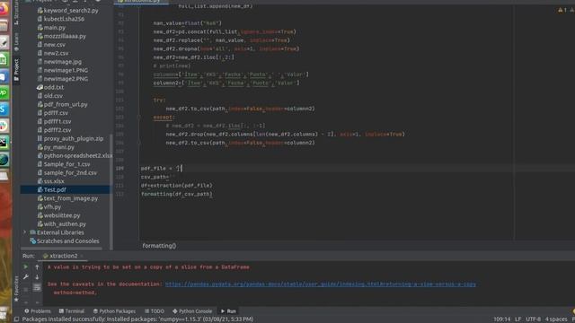Click the formatting() breadcrumb below the editor
Image resolution: width=575 pixels, height=323 pixels.
click(159, 246)
